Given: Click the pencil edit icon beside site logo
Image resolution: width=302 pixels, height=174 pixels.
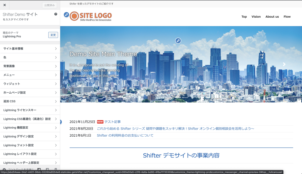Looking at the screenshot, I should (x=66, y=15).
